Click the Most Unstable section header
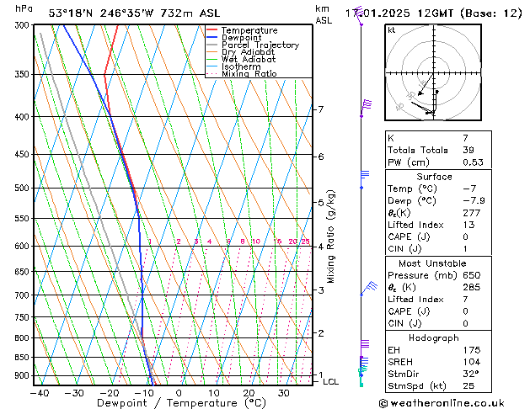 [x=433, y=263]
